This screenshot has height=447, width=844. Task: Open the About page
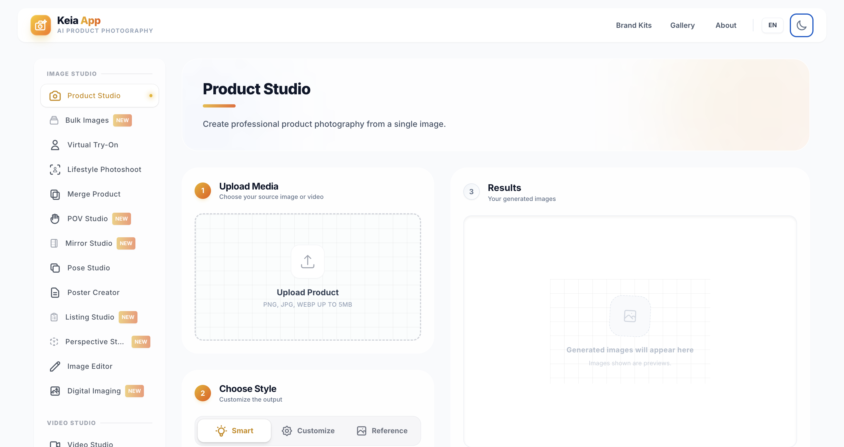click(726, 25)
